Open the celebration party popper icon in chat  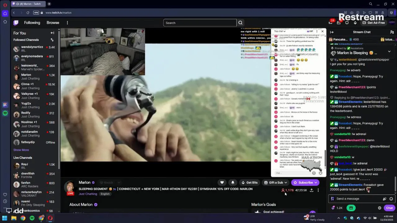pyautogui.click(x=385, y=199)
